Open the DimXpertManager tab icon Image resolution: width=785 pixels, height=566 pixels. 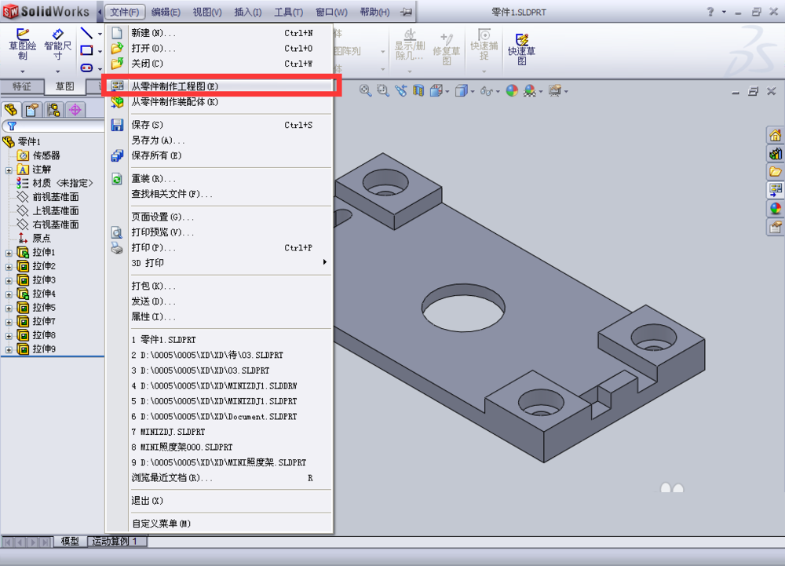(x=75, y=110)
